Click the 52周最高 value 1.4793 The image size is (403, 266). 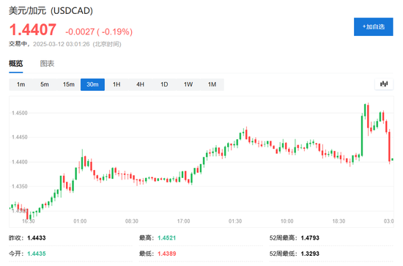pos(310,238)
